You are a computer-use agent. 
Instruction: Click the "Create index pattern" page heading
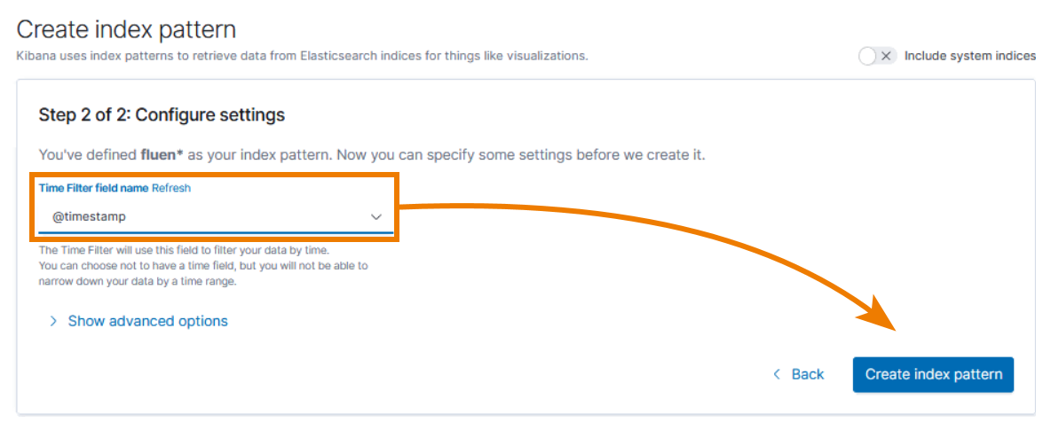126,29
